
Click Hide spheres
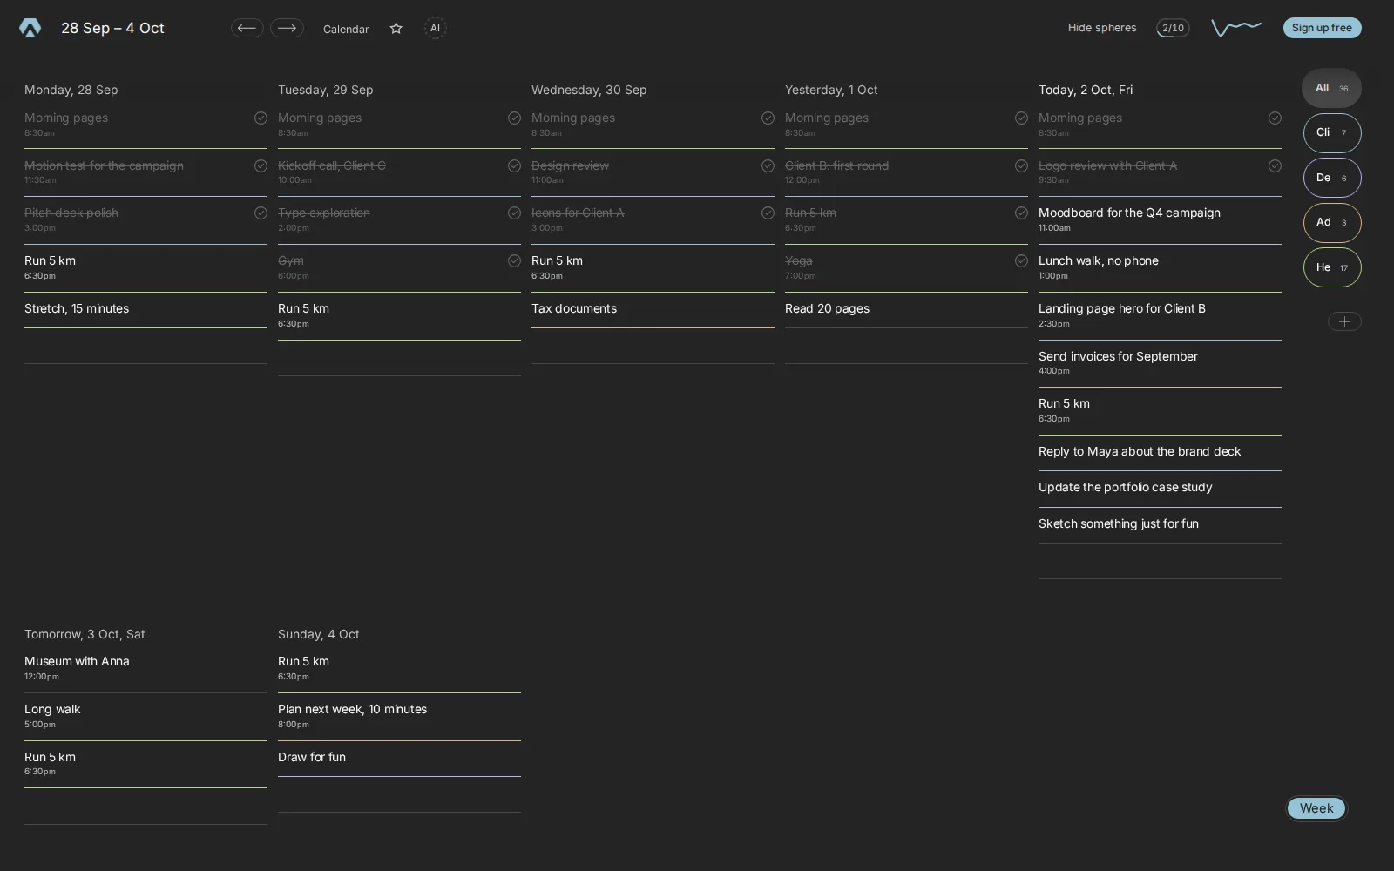point(1102,28)
